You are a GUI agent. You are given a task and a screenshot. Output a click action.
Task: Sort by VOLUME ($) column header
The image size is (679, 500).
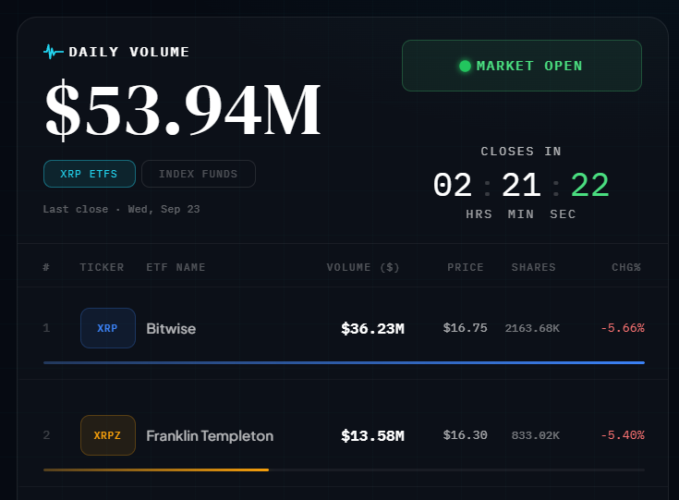(363, 267)
